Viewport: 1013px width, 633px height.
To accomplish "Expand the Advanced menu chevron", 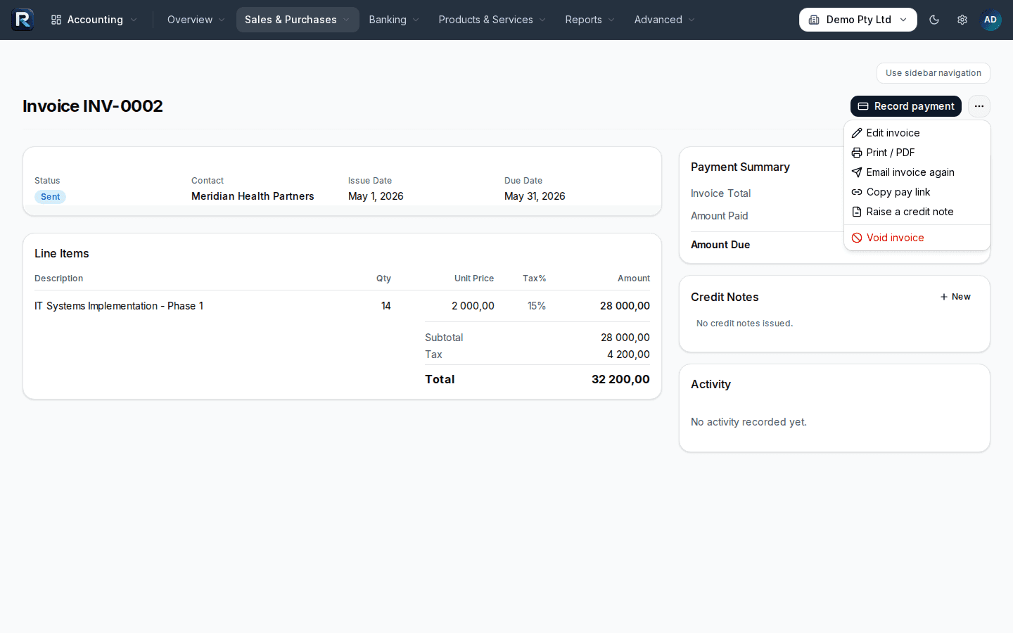I will 692,20.
